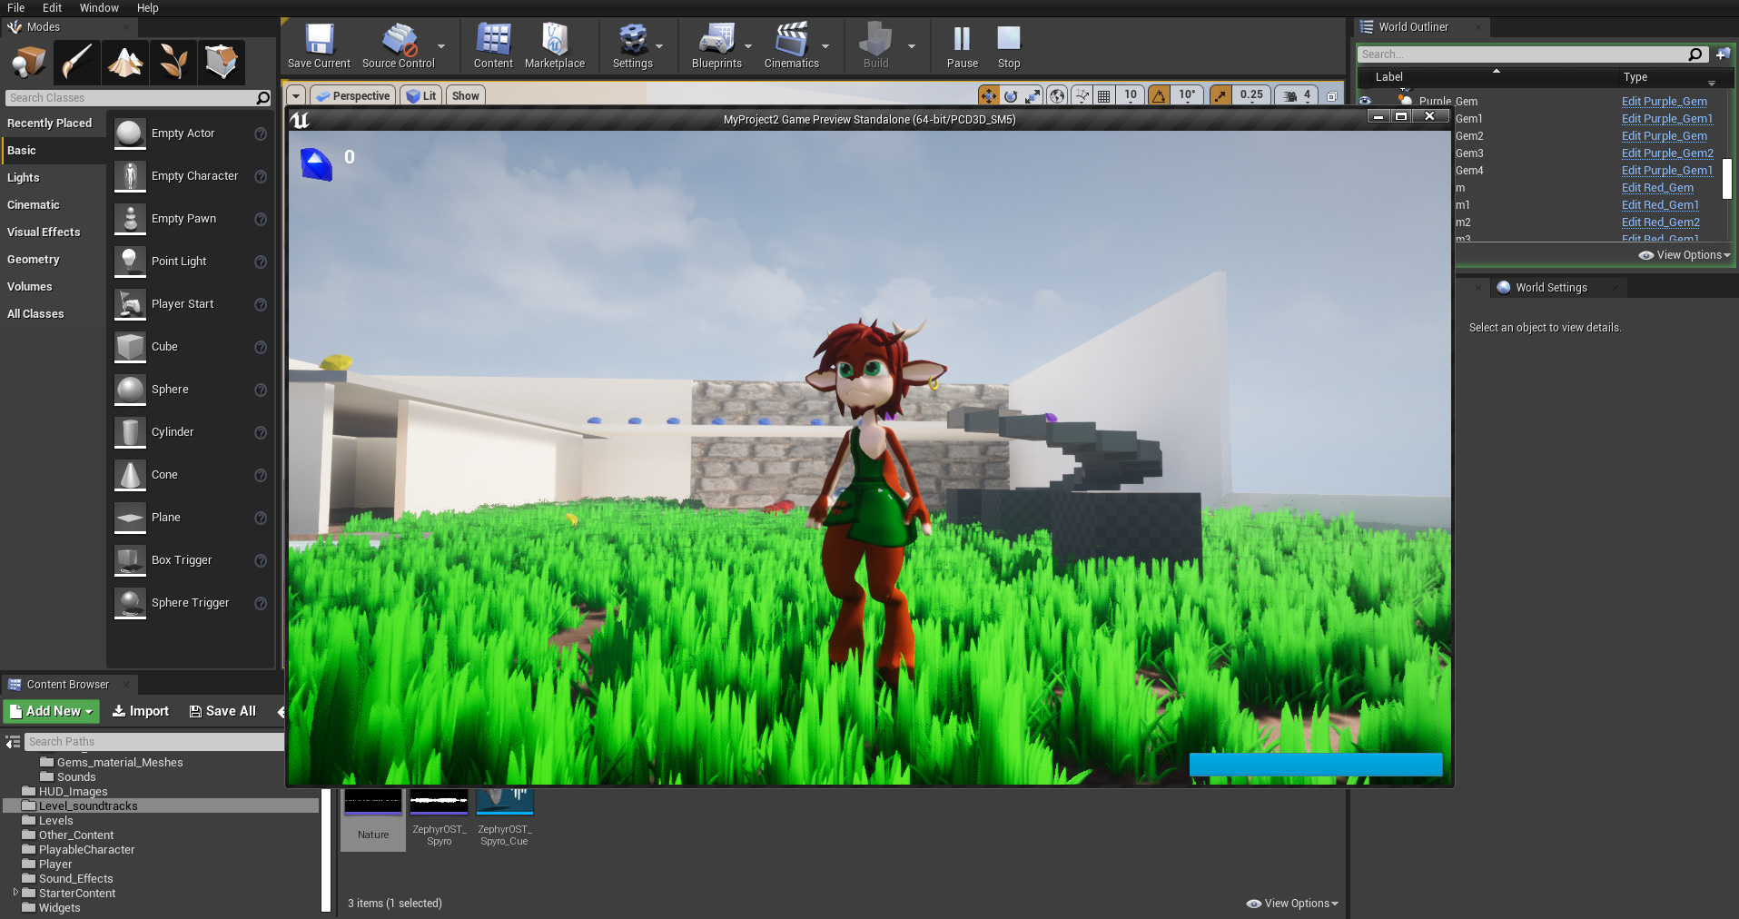Select the Foliage mode icon
The image size is (1739, 919).
(173, 62)
